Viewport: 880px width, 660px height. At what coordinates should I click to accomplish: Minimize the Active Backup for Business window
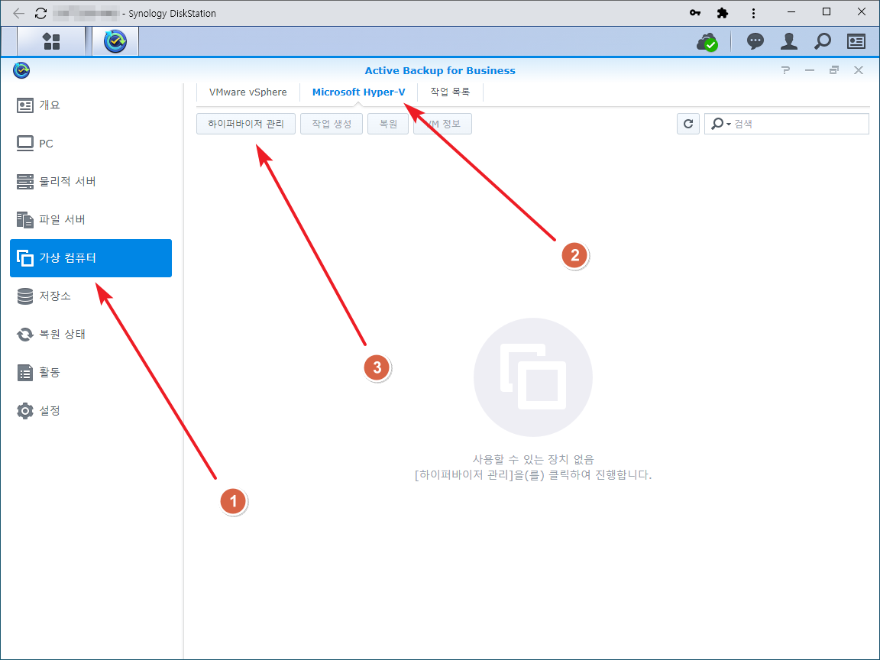(x=809, y=70)
